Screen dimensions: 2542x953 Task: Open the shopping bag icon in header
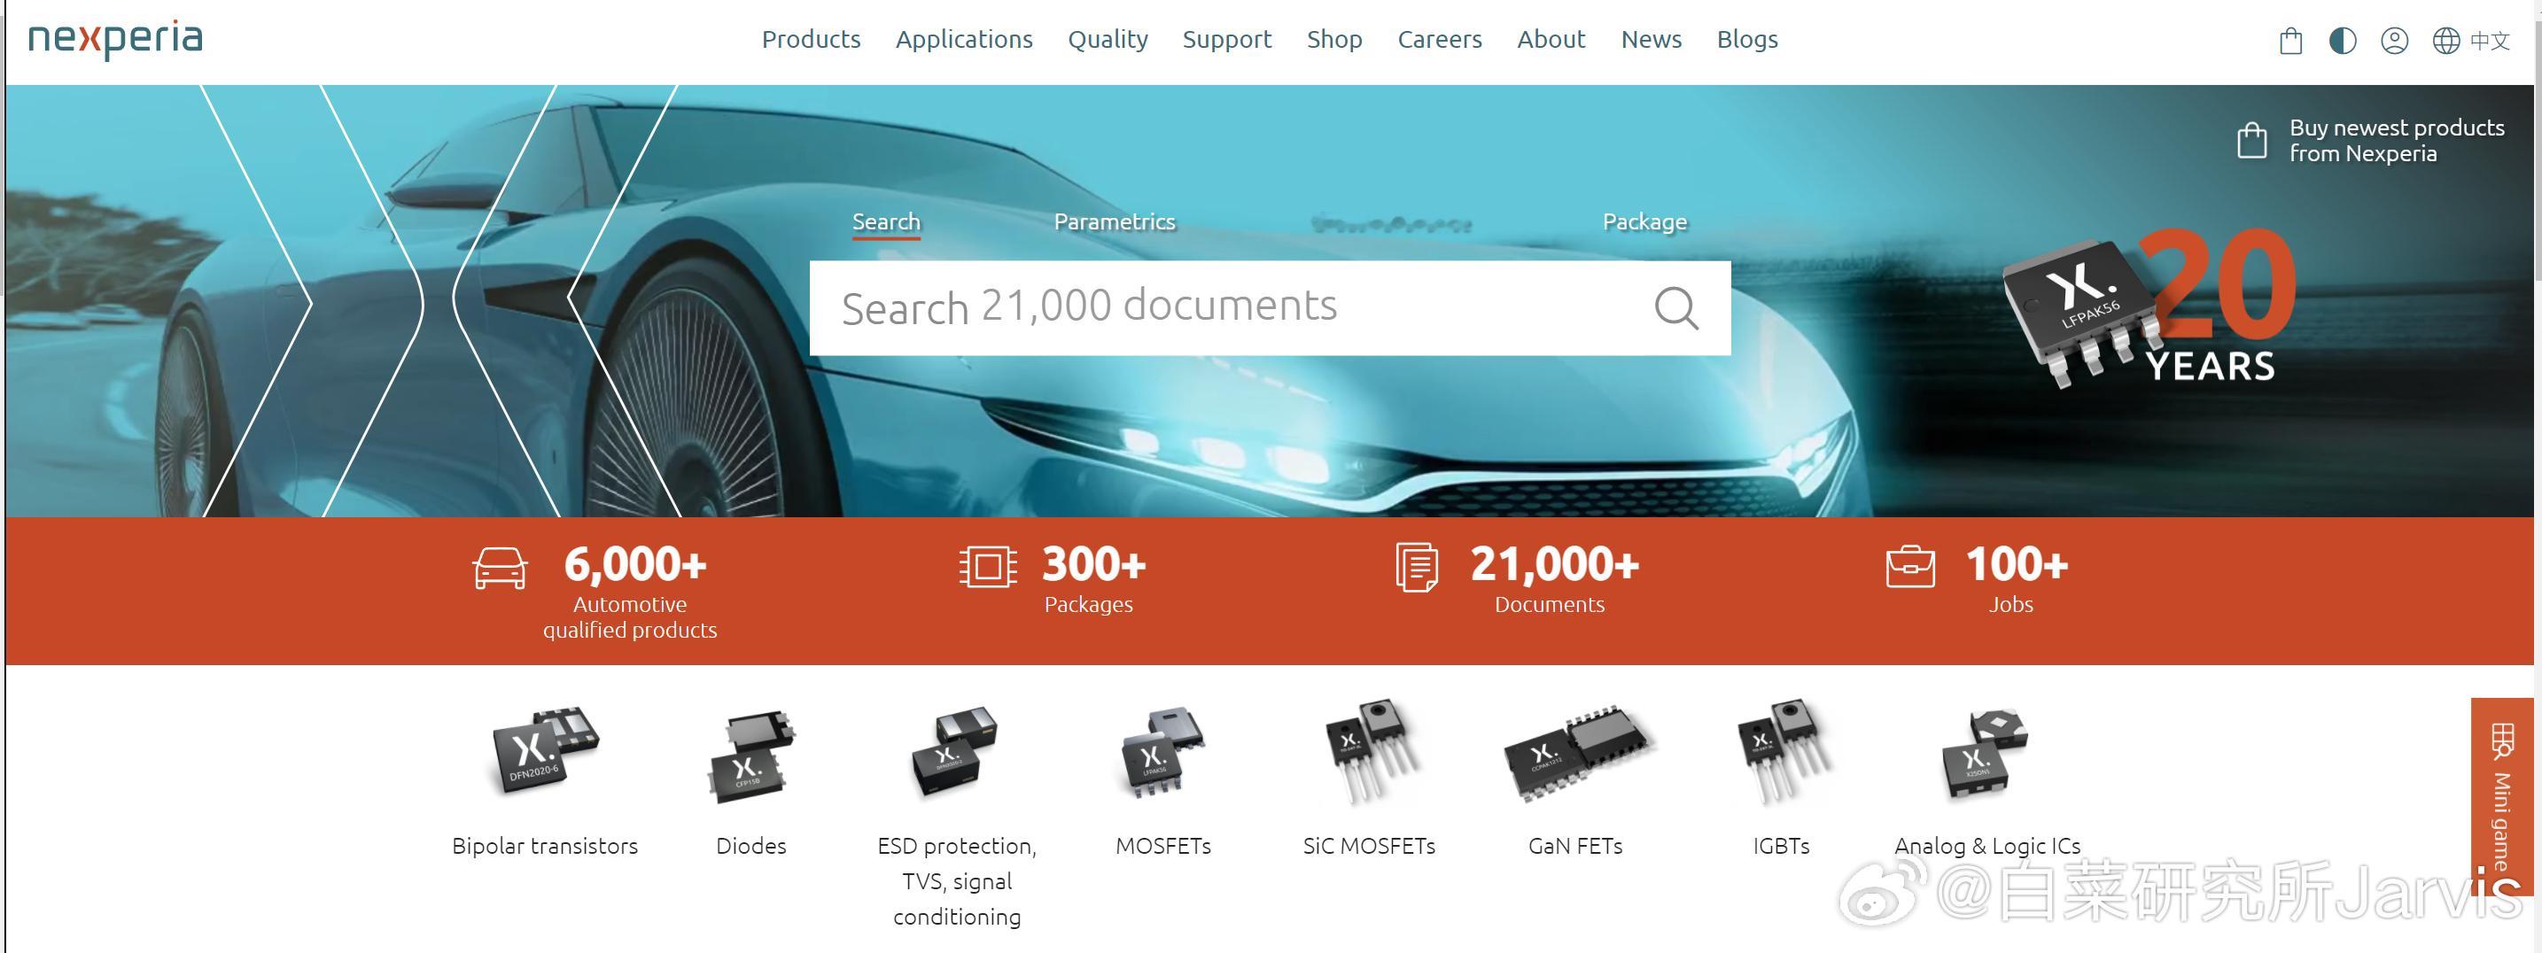(2290, 41)
